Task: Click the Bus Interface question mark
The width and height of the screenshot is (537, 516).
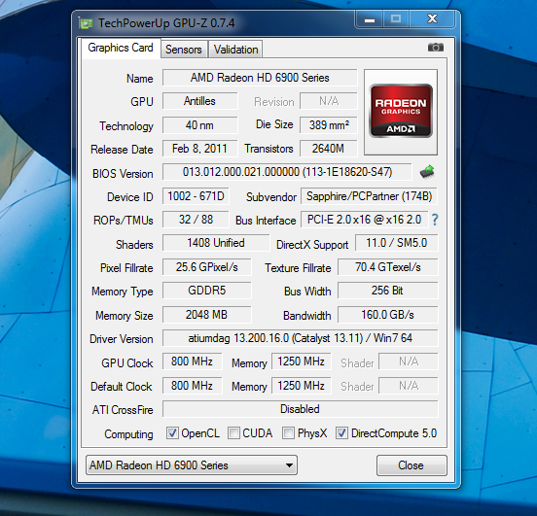Action: tap(435, 220)
